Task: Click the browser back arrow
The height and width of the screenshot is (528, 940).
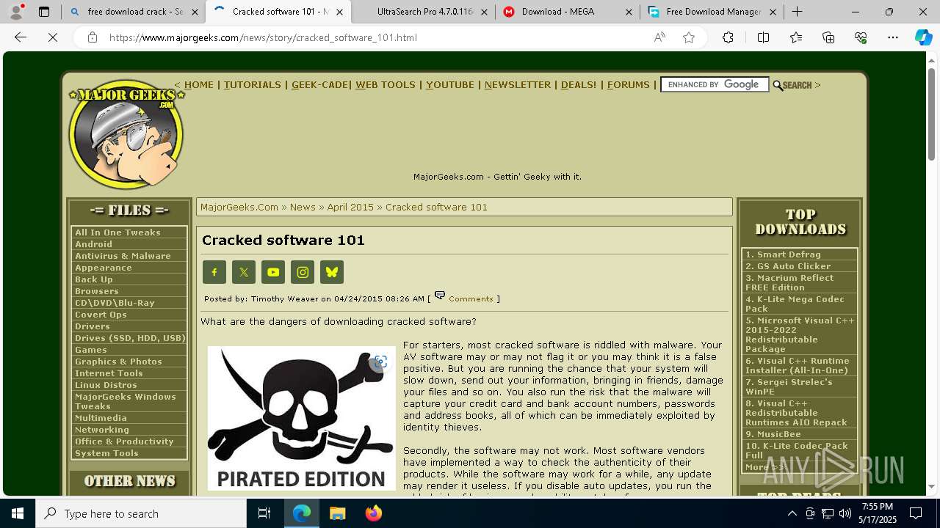Action: (21, 37)
